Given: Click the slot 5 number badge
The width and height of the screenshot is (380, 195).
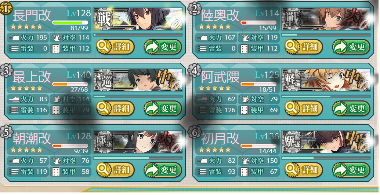Looking at the screenshot, I should [6, 132].
